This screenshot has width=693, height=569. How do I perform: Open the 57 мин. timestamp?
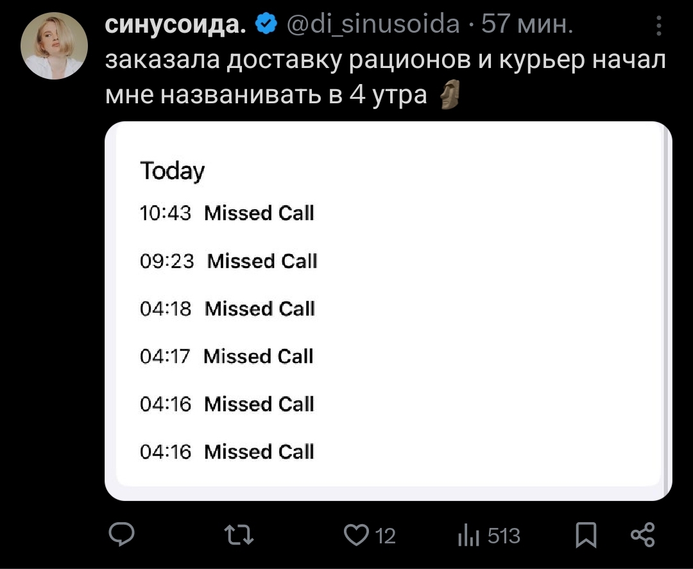tap(527, 24)
